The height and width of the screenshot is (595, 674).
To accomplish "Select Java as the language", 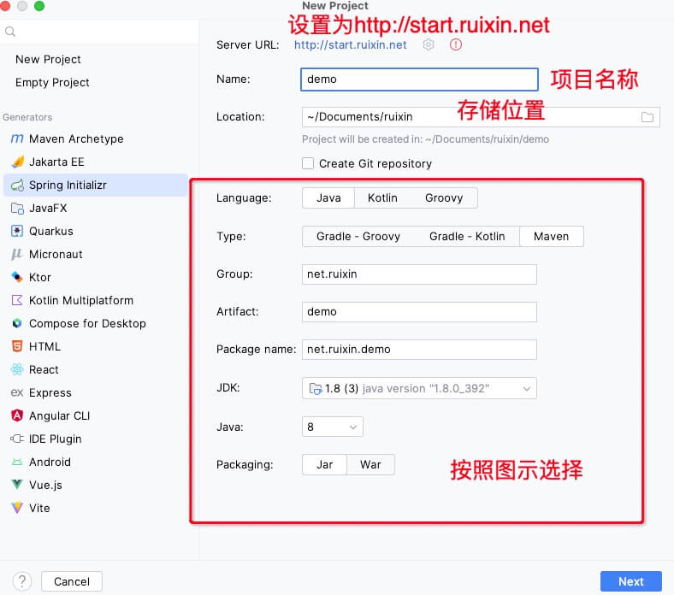I will [x=328, y=198].
